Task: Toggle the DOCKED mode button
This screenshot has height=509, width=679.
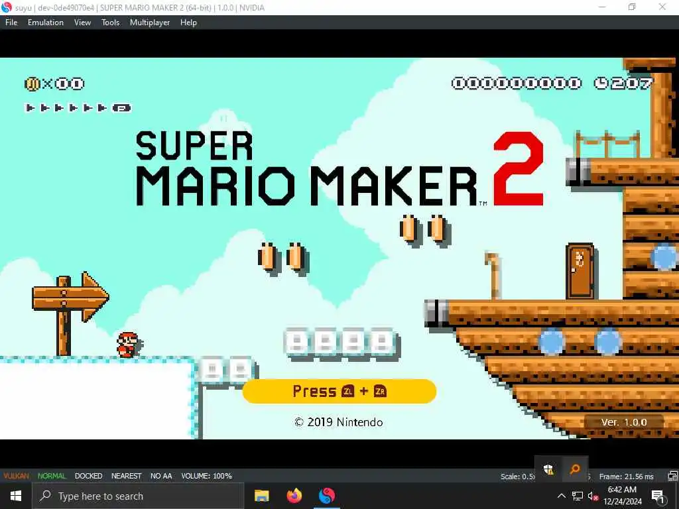Action: point(88,476)
